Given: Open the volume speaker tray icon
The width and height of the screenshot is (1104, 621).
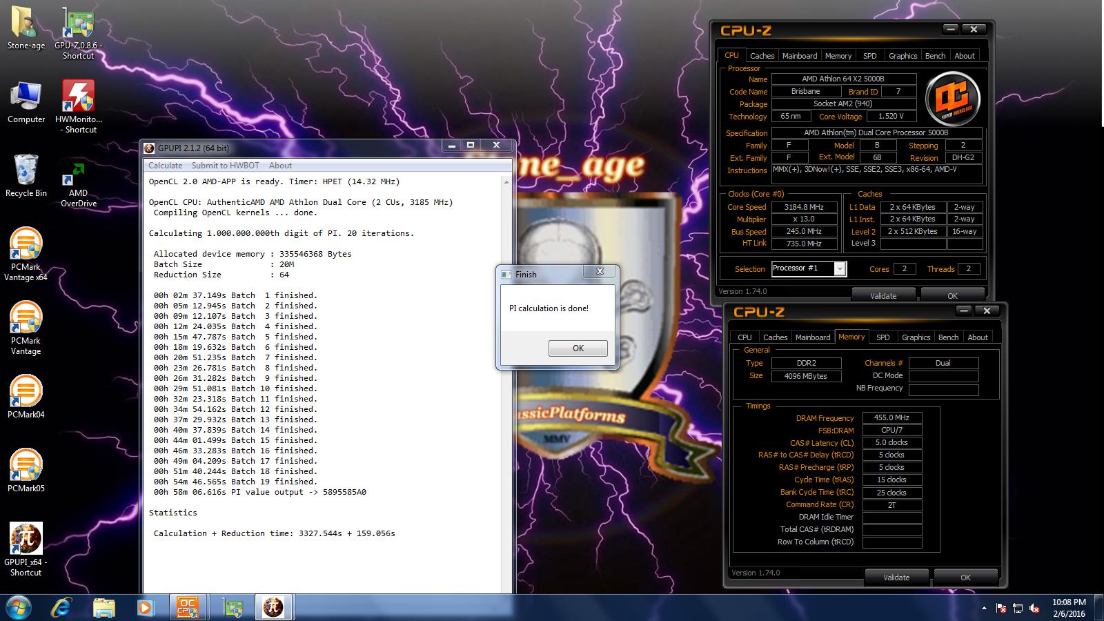Looking at the screenshot, I should pyautogui.click(x=1034, y=608).
